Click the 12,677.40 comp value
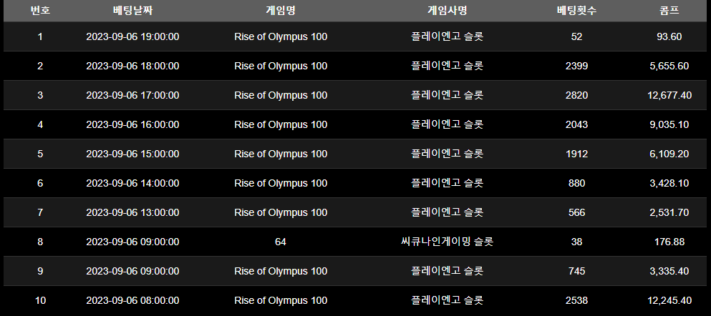The width and height of the screenshot is (711, 316). coord(669,95)
